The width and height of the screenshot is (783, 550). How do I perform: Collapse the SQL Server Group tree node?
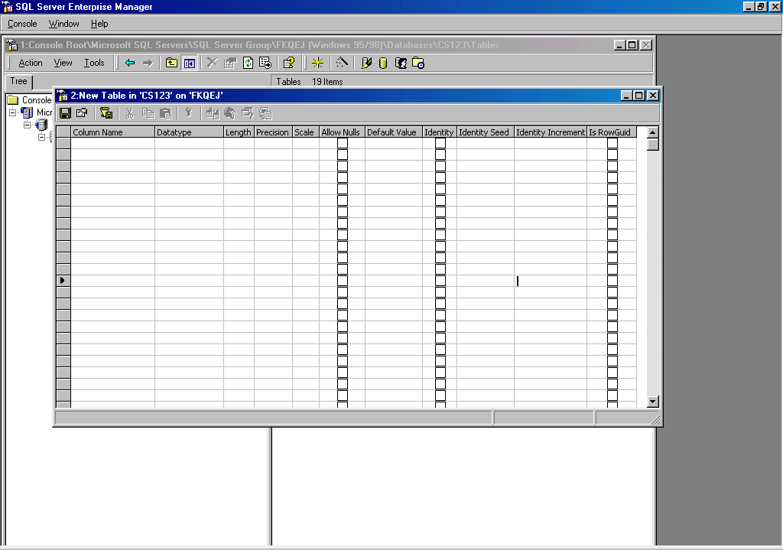pos(27,125)
